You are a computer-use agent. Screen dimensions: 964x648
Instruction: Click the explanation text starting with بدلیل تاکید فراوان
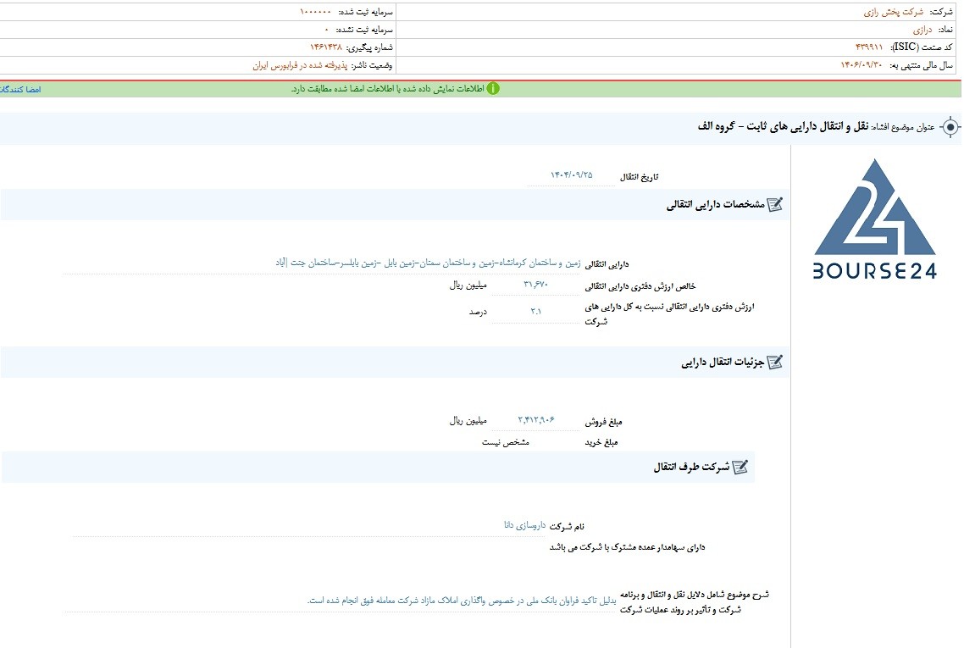462,601
